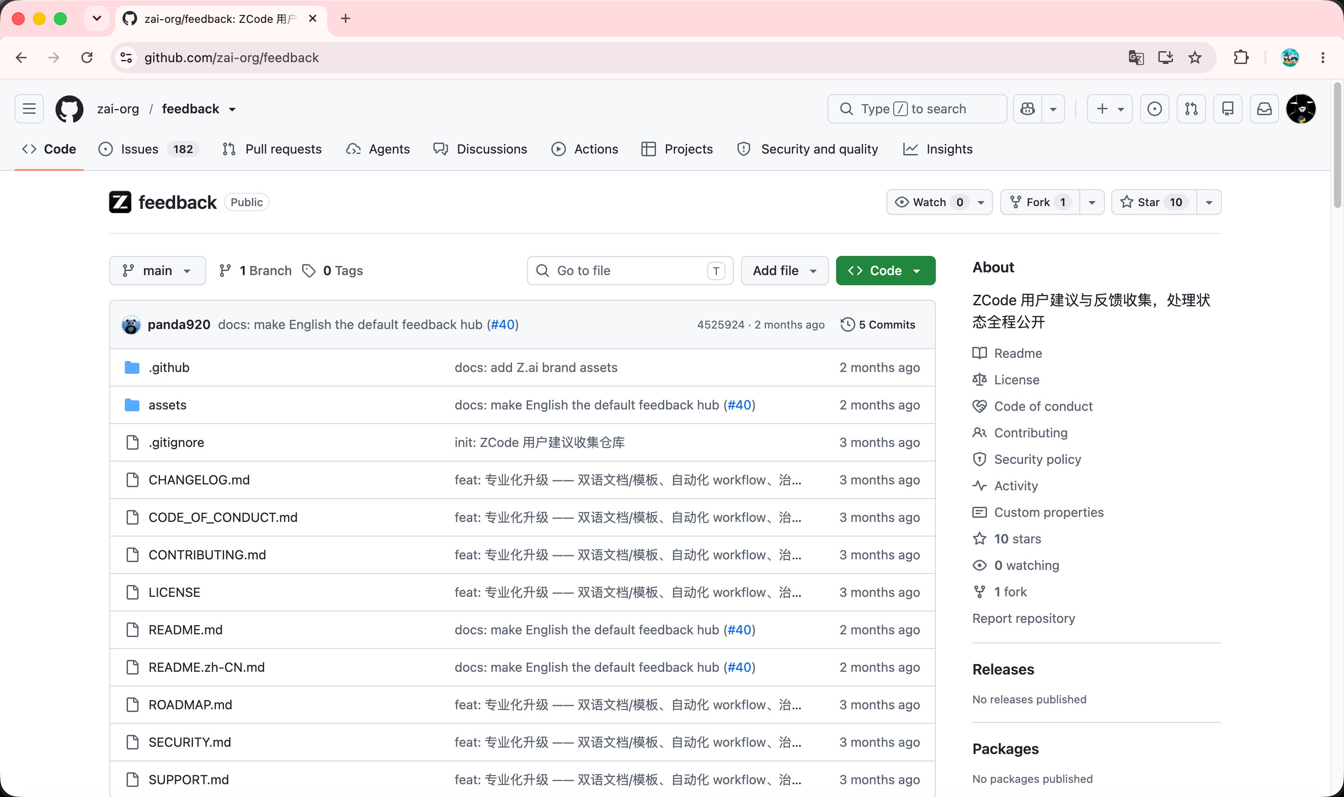Open the main branch selector dropdown
The height and width of the screenshot is (797, 1344).
pyautogui.click(x=157, y=271)
